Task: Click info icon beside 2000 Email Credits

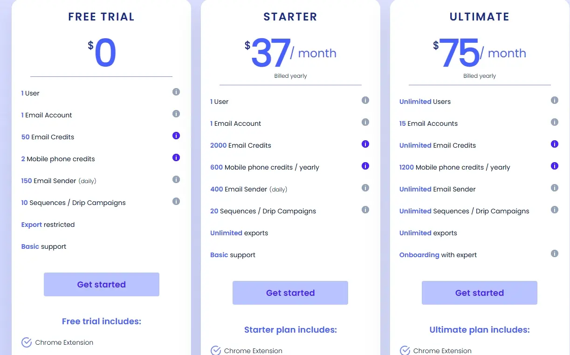Action: pyautogui.click(x=365, y=144)
